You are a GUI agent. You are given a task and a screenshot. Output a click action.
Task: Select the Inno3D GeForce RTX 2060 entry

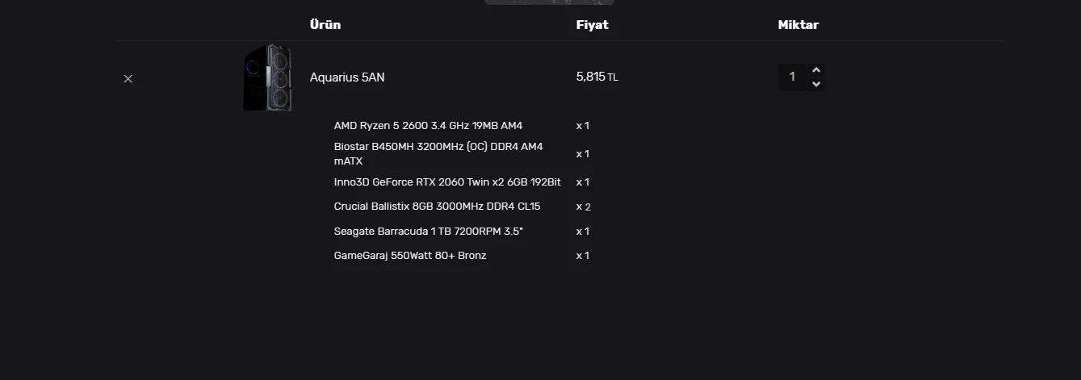(x=447, y=182)
